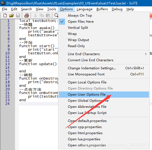Click the Copy toolbar icon
This screenshot has width=152, height=150.
tap(42, 16)
